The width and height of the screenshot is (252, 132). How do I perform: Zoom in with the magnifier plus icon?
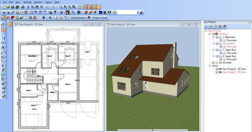coord(65,7)
